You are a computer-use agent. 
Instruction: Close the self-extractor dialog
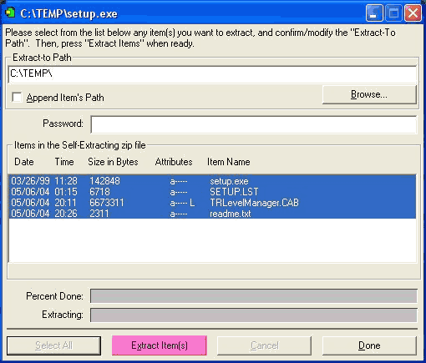click(413, 13)
